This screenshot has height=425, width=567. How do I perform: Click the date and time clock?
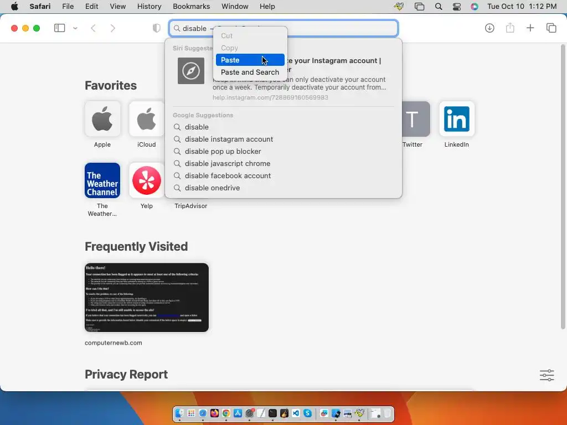pos(522,7)
